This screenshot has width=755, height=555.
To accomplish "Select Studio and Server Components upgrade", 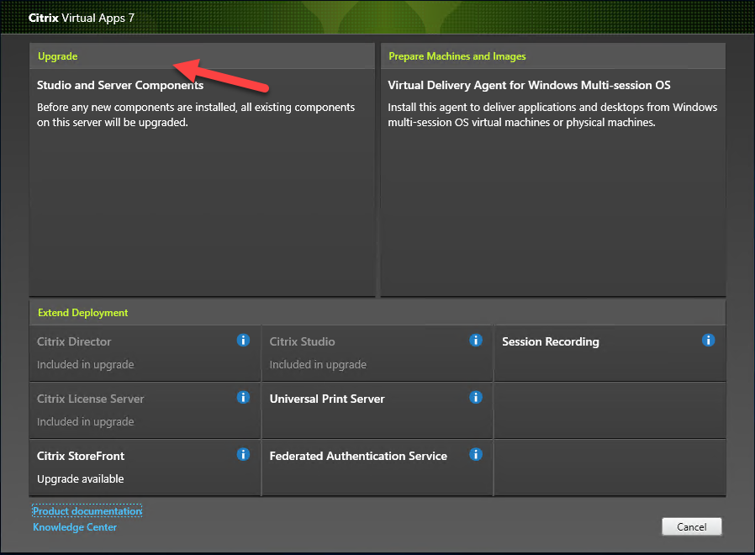I will pos(203,182).
